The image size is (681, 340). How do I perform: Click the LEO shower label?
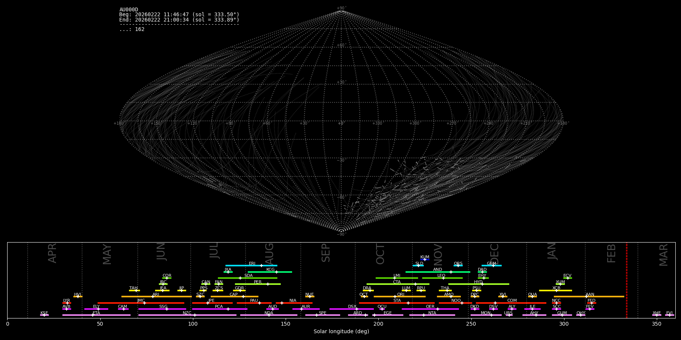[442, 276]
